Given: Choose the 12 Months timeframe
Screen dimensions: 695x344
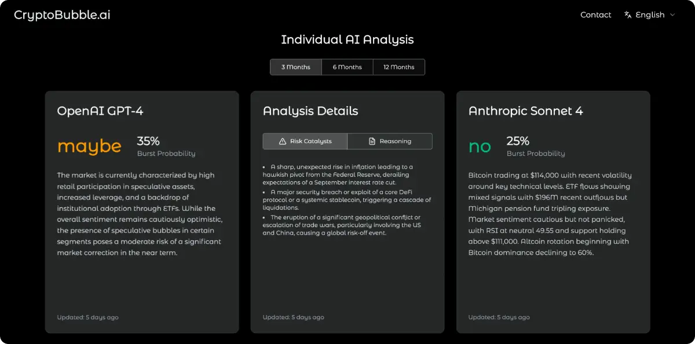Looking at the screenshot, I should pyautogui.click(x=398, y=67).
